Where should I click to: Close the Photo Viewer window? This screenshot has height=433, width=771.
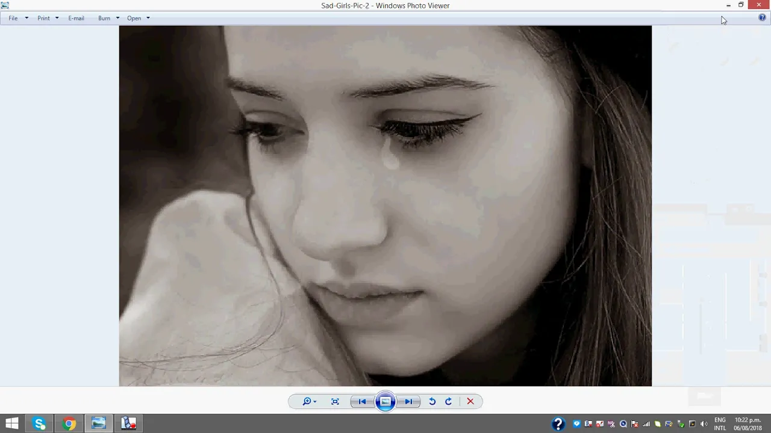(x=759, y=5)
